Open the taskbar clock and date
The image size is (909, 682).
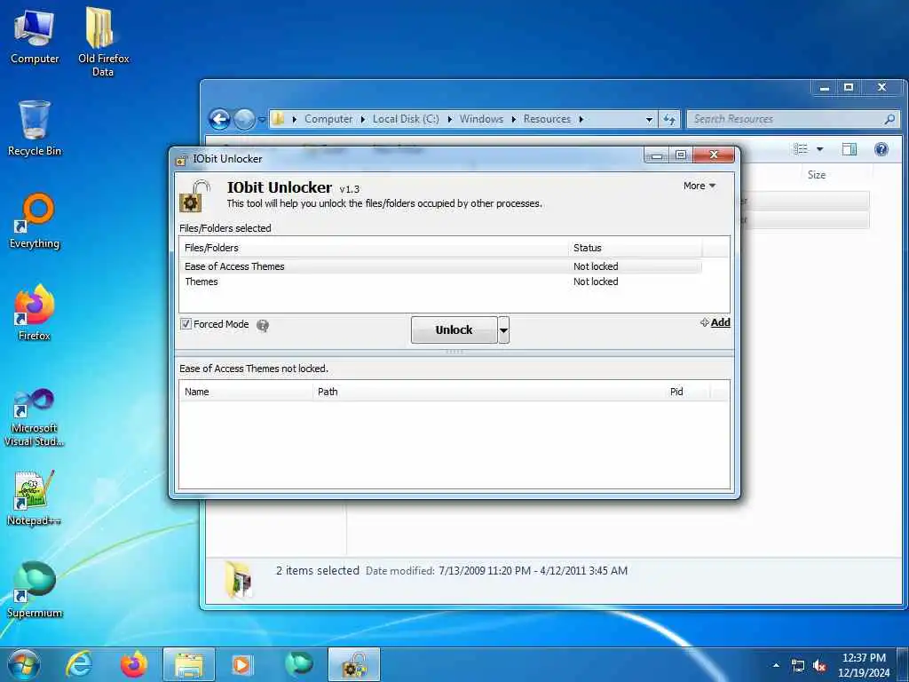864,664
